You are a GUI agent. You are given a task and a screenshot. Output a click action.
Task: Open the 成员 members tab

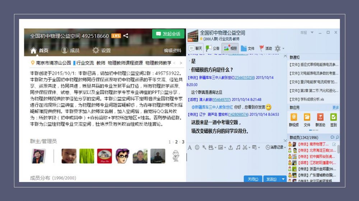pyautogui.click(x=70, y=50)
